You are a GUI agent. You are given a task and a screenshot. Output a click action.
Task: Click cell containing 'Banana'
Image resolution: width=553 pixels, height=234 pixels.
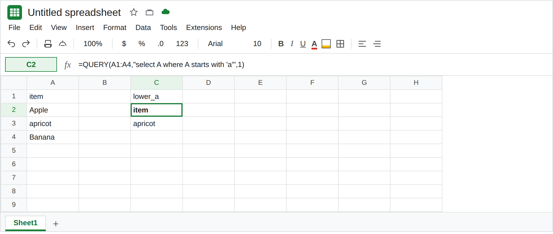(x=53, y=137)
